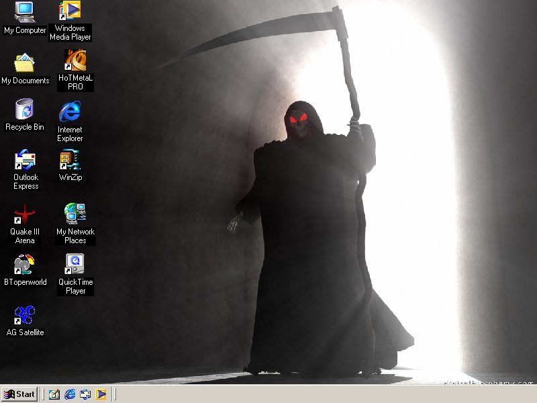This screenshot has width=537, height=403.
Task: Launch Outlook Express from Quick Launch bar
Action: [x=85, y=394]
